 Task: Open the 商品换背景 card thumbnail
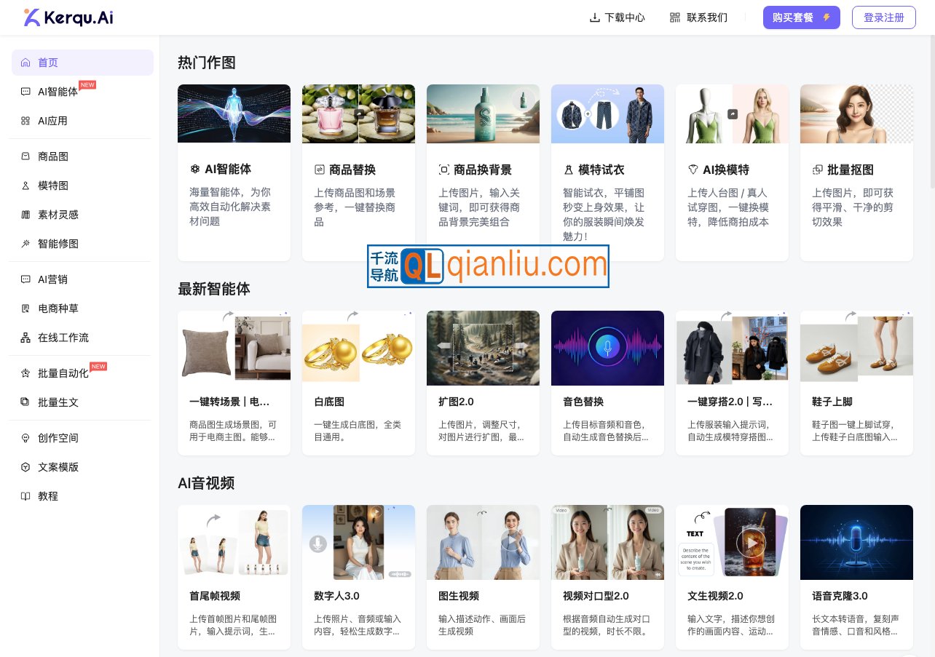point(483,114)
